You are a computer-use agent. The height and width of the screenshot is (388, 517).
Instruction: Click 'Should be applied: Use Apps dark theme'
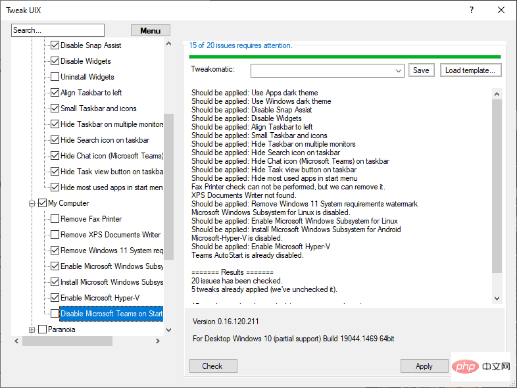255,93
